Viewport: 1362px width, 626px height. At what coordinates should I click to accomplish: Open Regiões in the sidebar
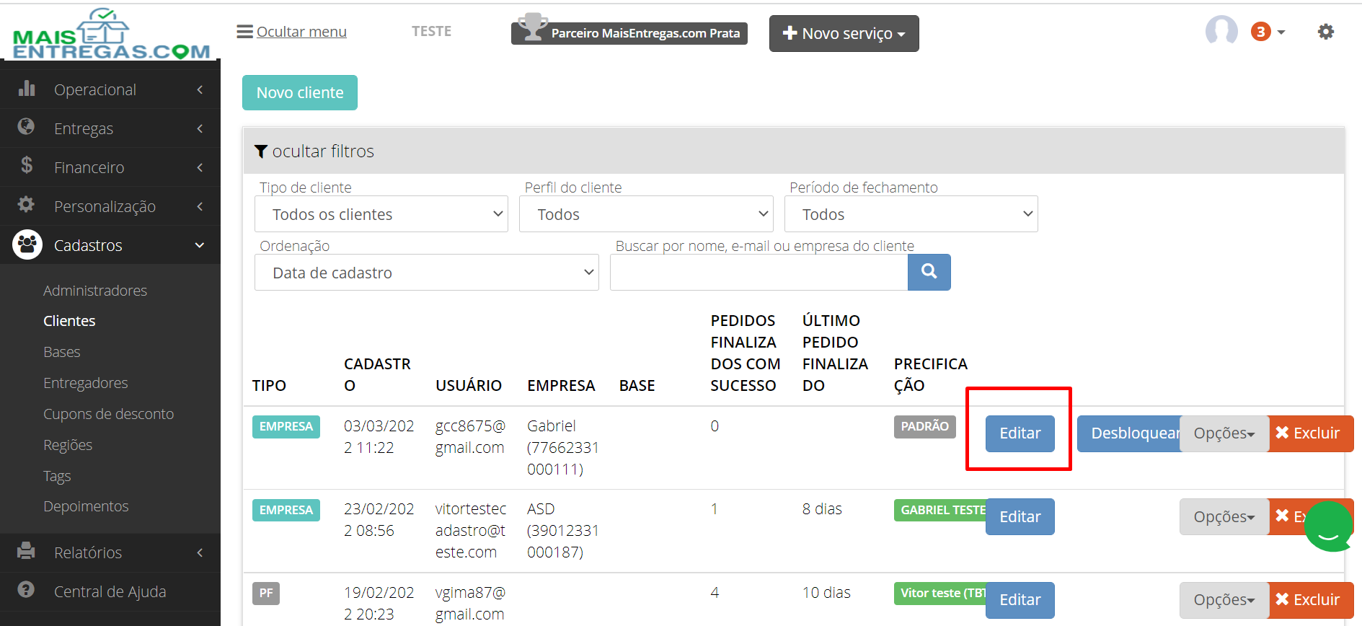(x=68, y=445)
